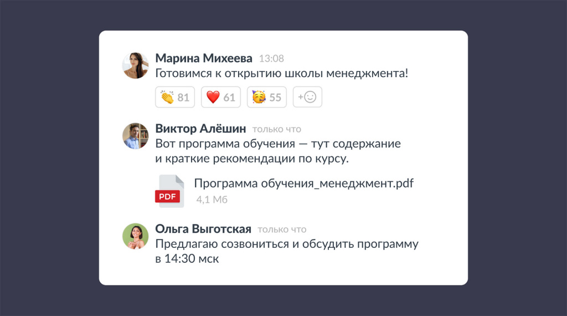Toggle the party face reaction with 55
Viewport: 567px width, 316px height.
point(266,98)
